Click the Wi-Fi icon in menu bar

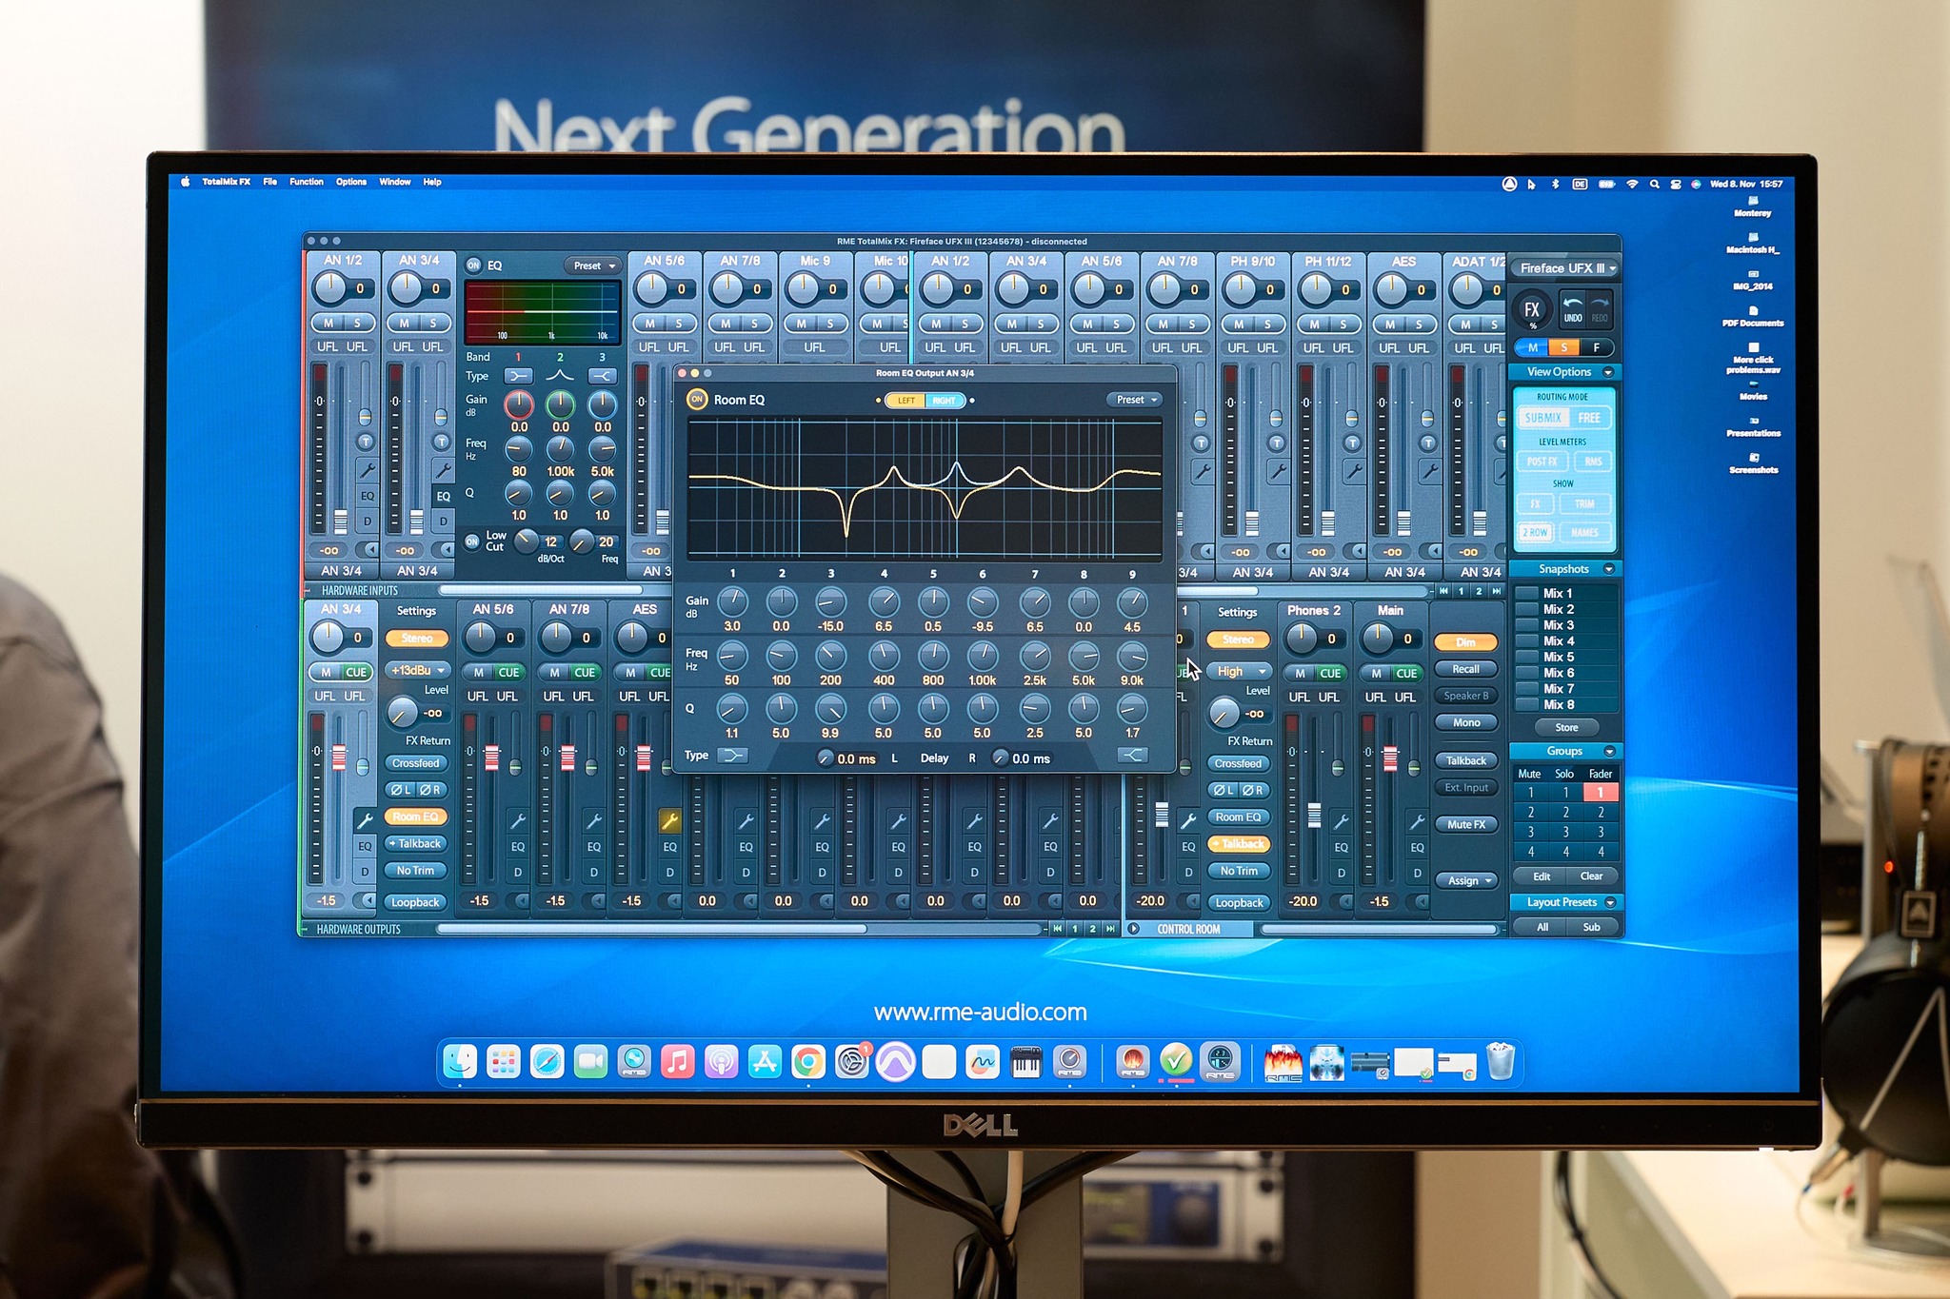1631,184
